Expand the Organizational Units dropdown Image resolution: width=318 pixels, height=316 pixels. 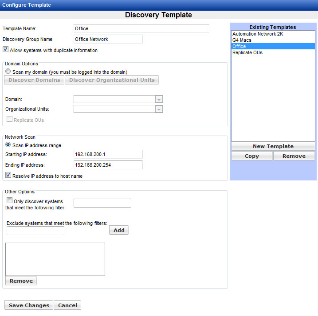[159, 109]
